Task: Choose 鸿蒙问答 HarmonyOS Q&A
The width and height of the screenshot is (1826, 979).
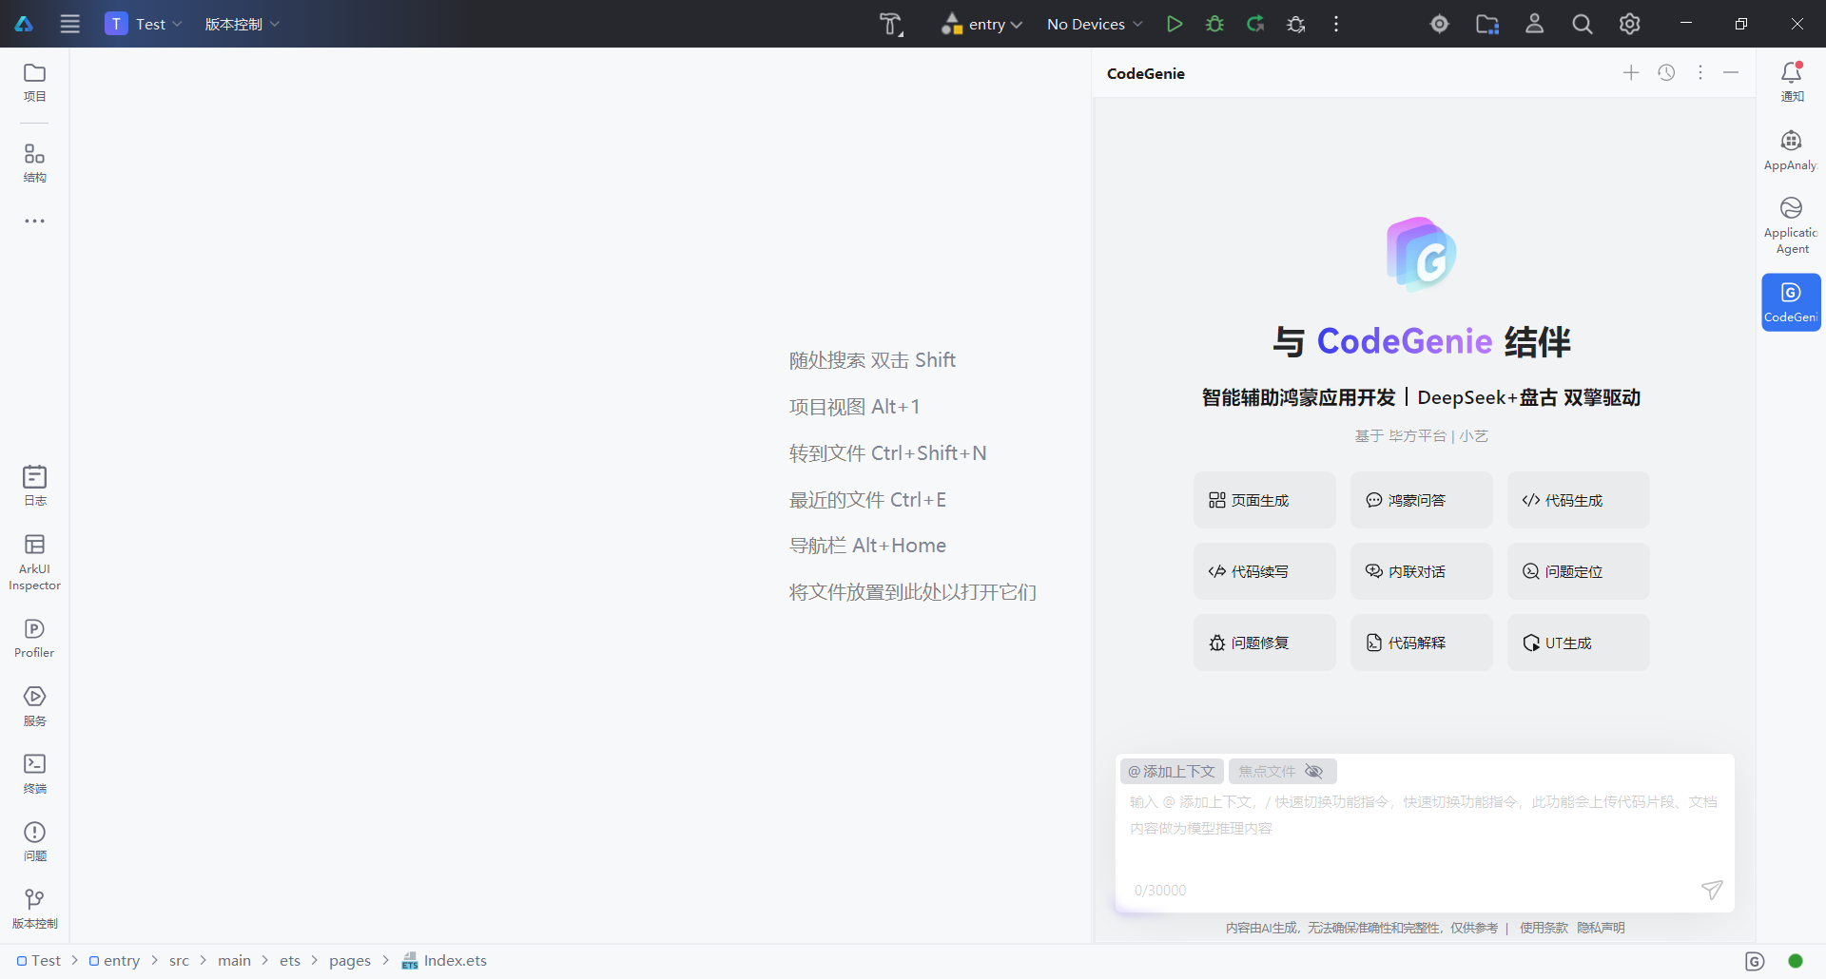Action: [x=1422, y=500]
